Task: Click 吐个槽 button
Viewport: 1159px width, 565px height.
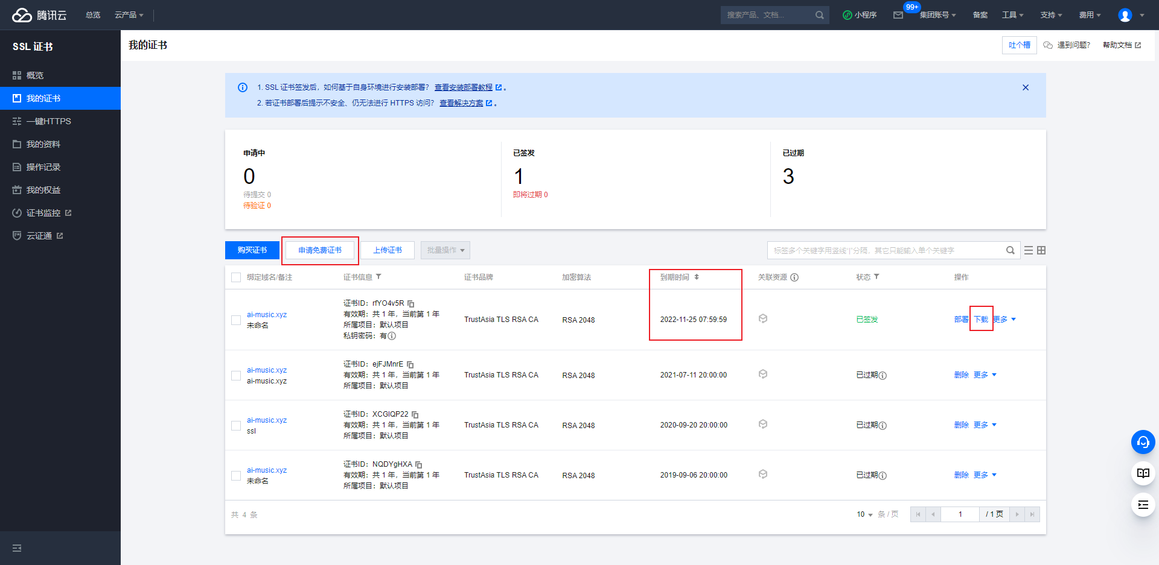Action: click(x=1020, y=45)
